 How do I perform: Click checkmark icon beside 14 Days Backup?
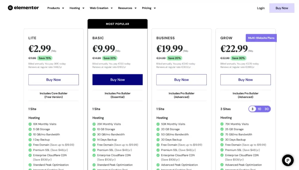(x=94, y=140)
